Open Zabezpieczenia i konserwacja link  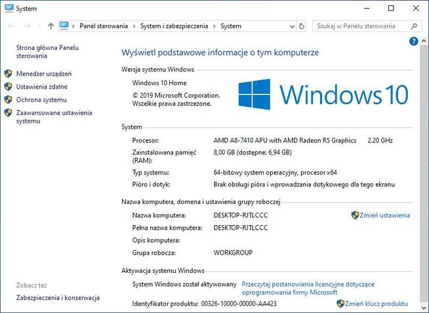coord(58,298)
